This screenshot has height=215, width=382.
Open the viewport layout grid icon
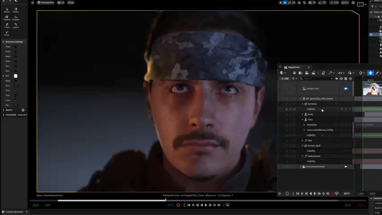[x=360, y=4]
